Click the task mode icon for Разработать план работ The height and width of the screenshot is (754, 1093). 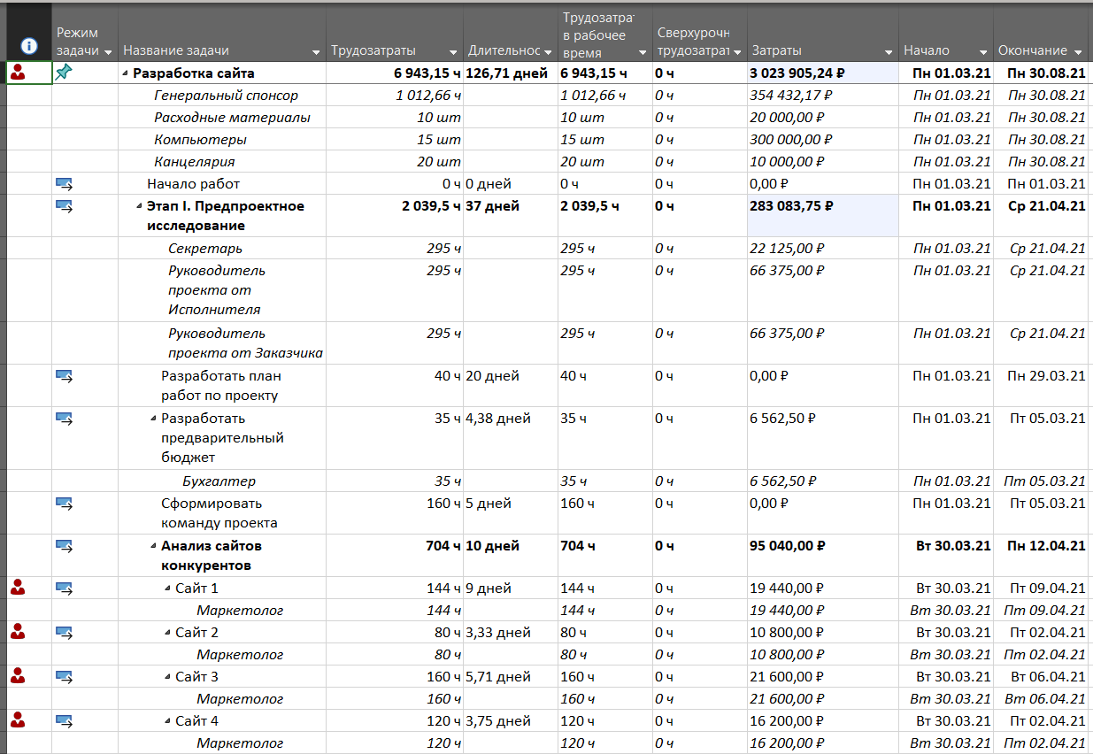(x=64, y=376)
